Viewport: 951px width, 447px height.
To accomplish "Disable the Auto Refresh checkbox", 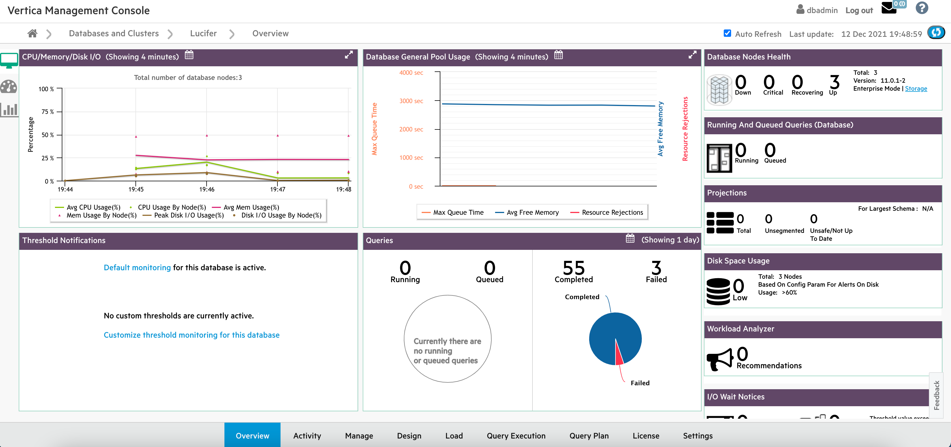I will [727, 33].
